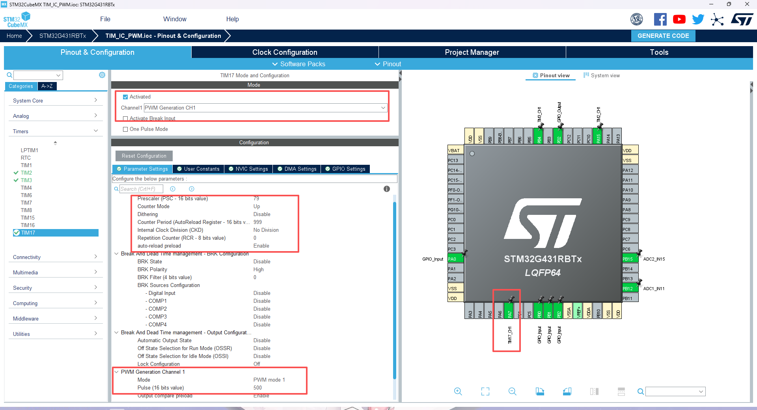Image resolution: width=757 pixels, height=410 pixels.
Task: Go to previous parameter search result
Action: click(x=173, y=189)
